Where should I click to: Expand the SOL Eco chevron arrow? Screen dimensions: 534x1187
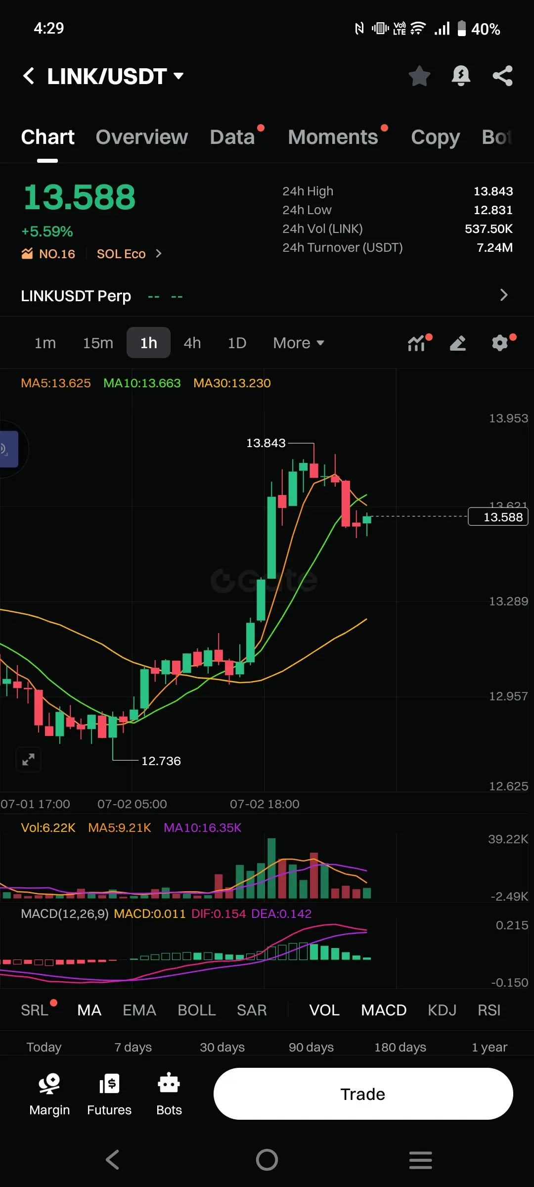point(158,253)
